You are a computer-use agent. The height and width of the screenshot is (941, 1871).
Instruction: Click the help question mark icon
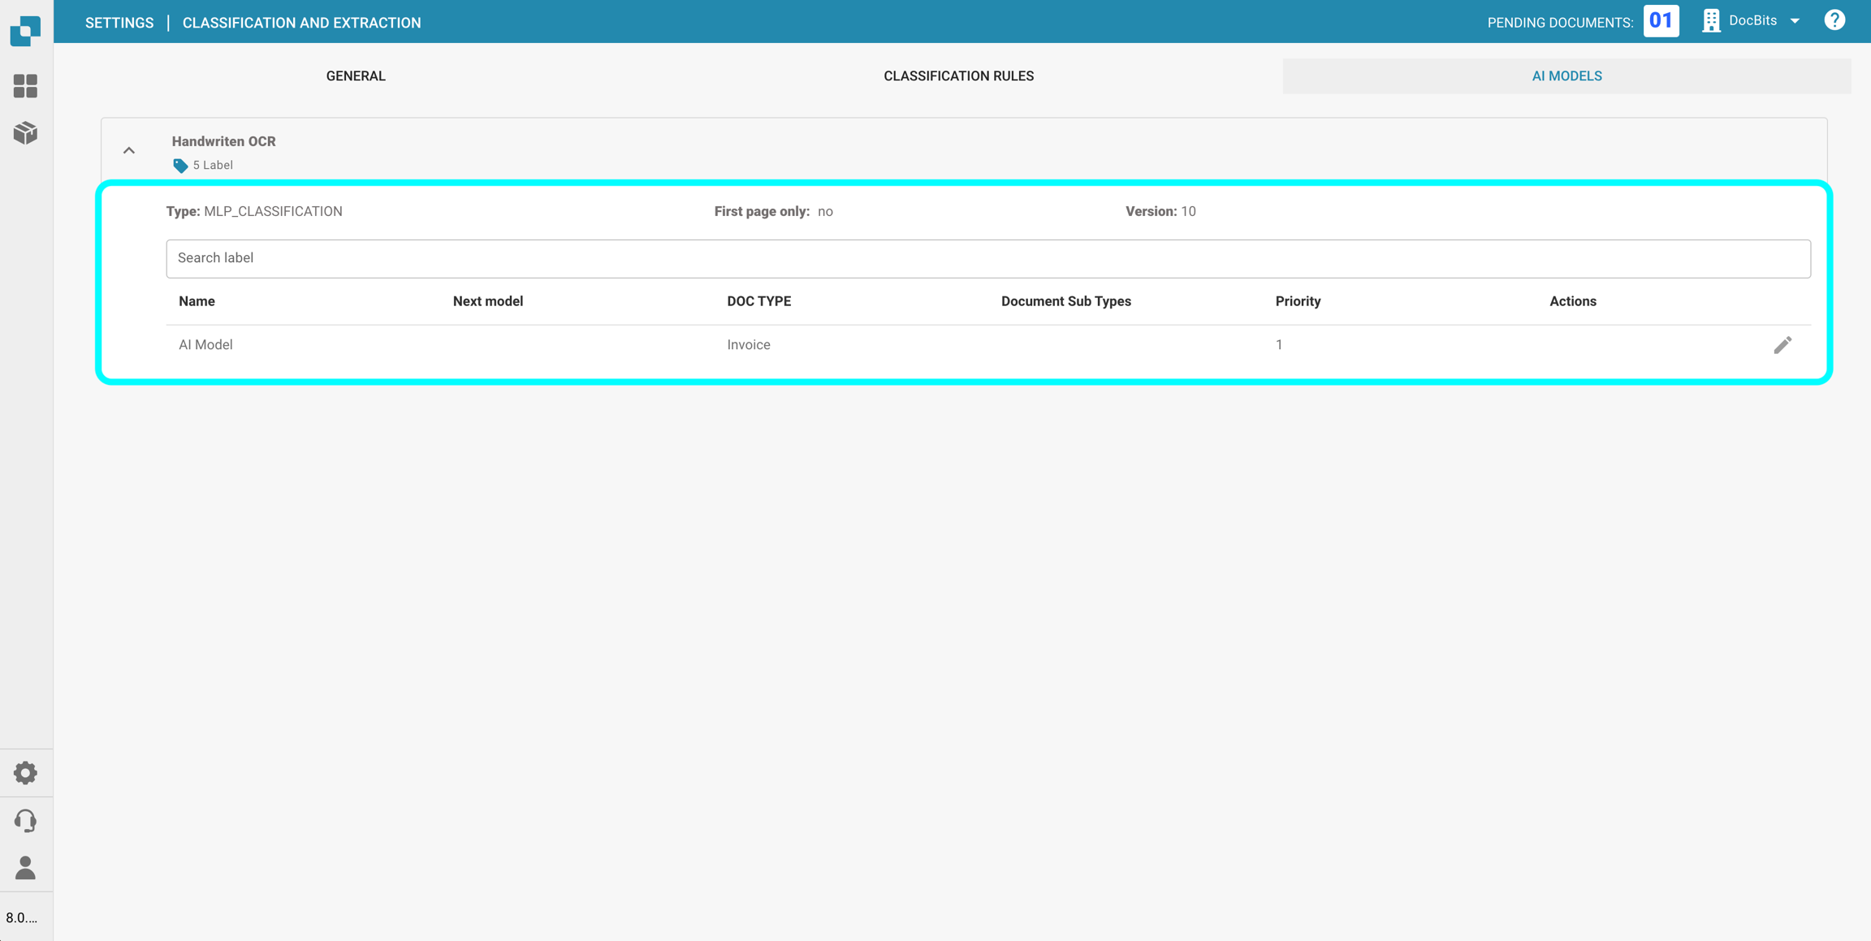(1834, 21)
